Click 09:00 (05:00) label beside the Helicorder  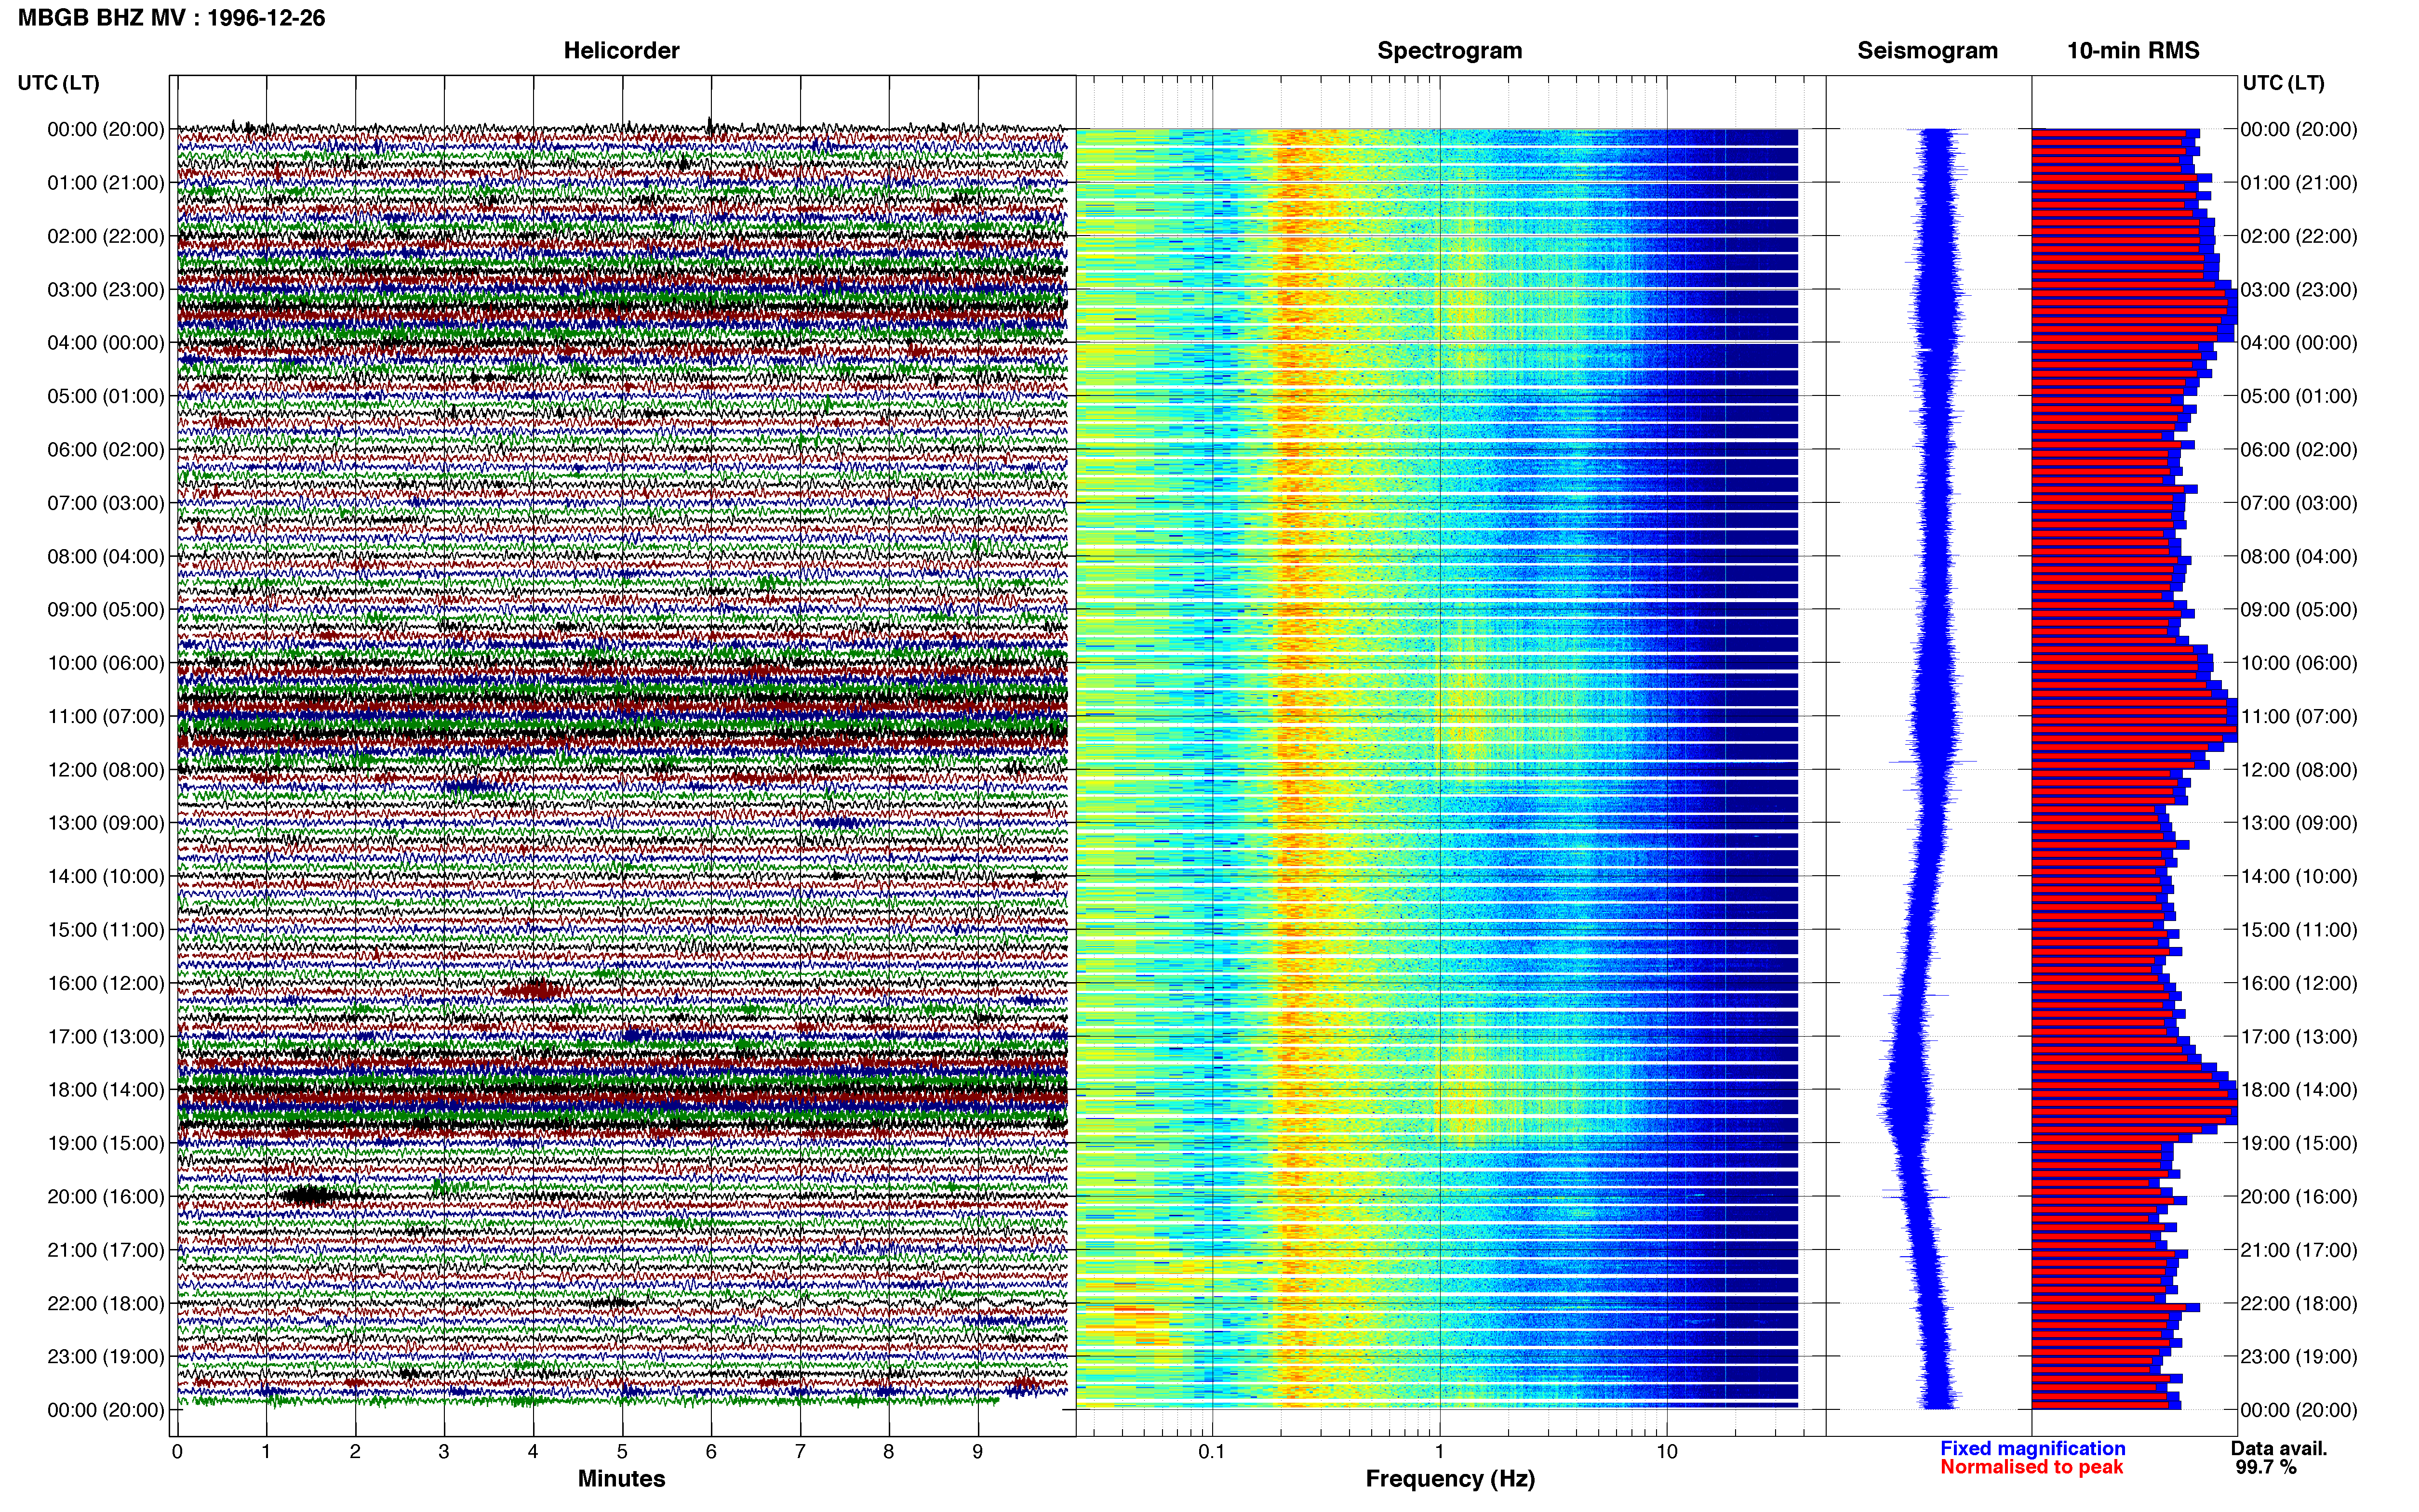(x=106, y=610)
